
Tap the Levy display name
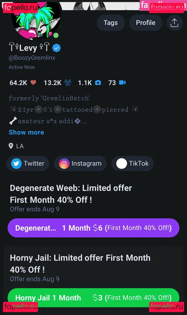[x=28, y=48]
